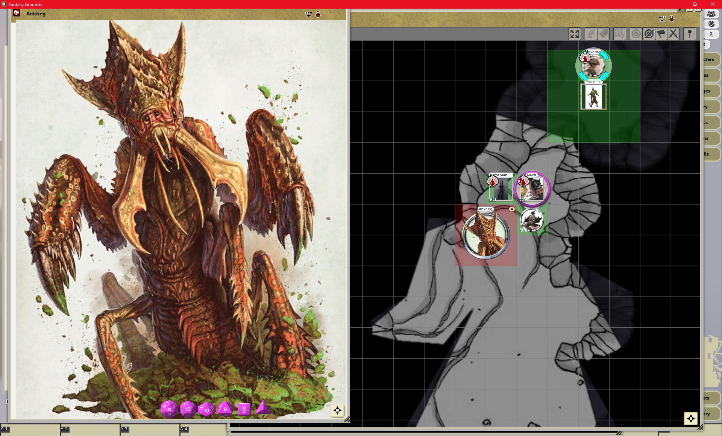722x436 pixels.
Task: Click the target circle tool in map toolbar
Action: click(636, 34)
